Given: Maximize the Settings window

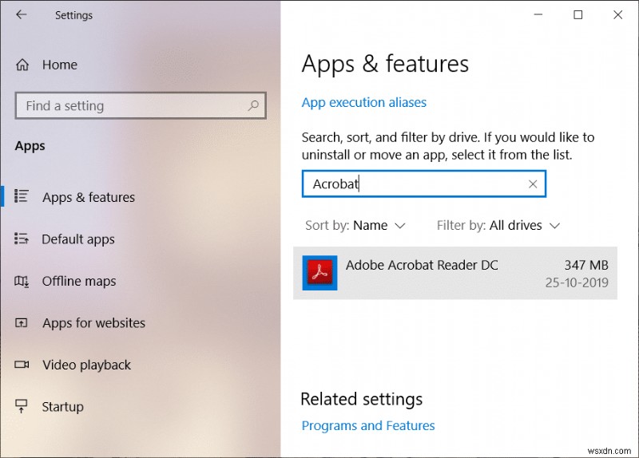Looking at the screenshot, I should (577, 14).
